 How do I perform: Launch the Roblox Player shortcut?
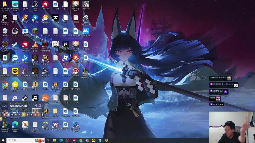coord(65,58)
